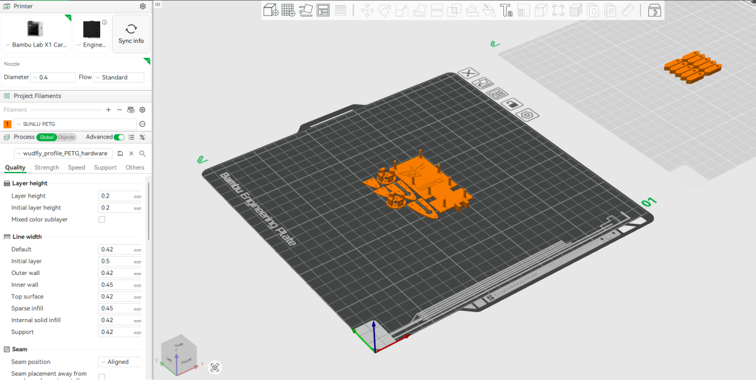Check the Seam placement away from overhangs box
The height and width of the screenshot is (380, 756).
point(101,377)
